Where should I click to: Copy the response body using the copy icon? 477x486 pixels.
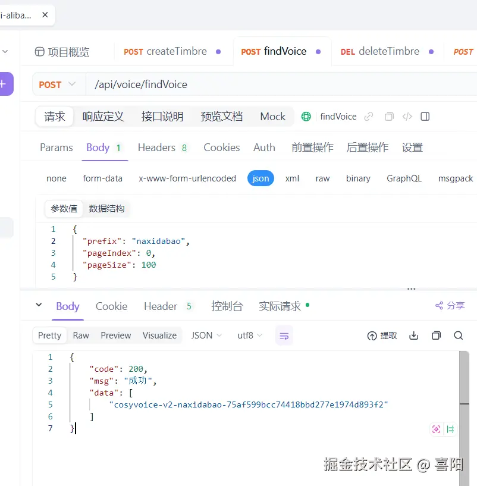point(436,335)
